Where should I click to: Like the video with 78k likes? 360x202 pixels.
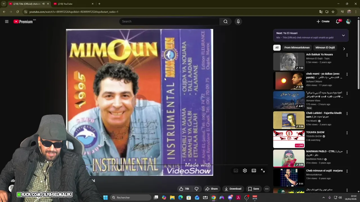click(x=184, y=189)
